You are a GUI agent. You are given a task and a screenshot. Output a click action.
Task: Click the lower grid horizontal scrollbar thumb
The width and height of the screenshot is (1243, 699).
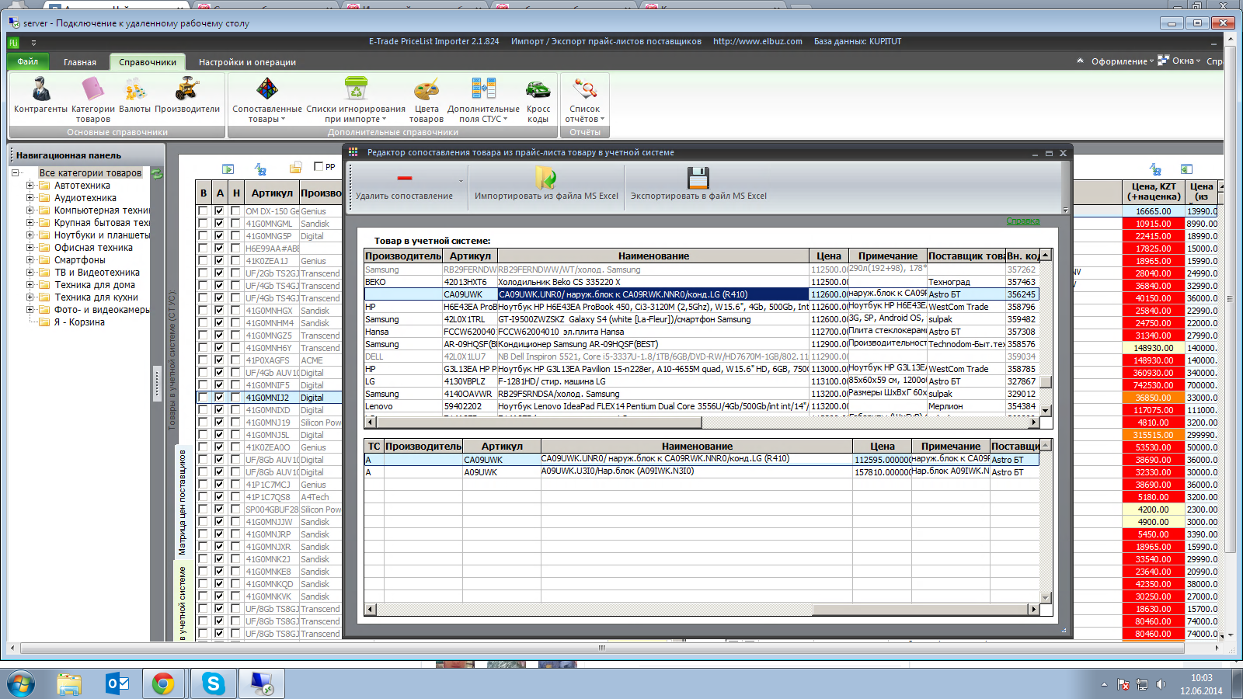[x=921, y=610]
